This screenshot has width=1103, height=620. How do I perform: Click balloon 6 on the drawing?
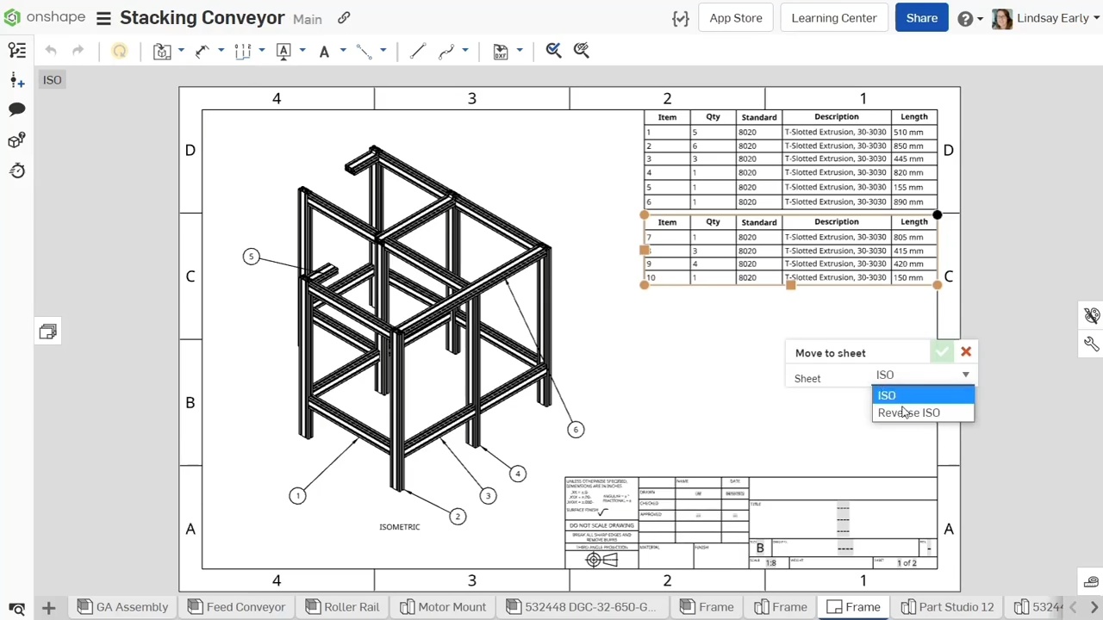[576, 430]
